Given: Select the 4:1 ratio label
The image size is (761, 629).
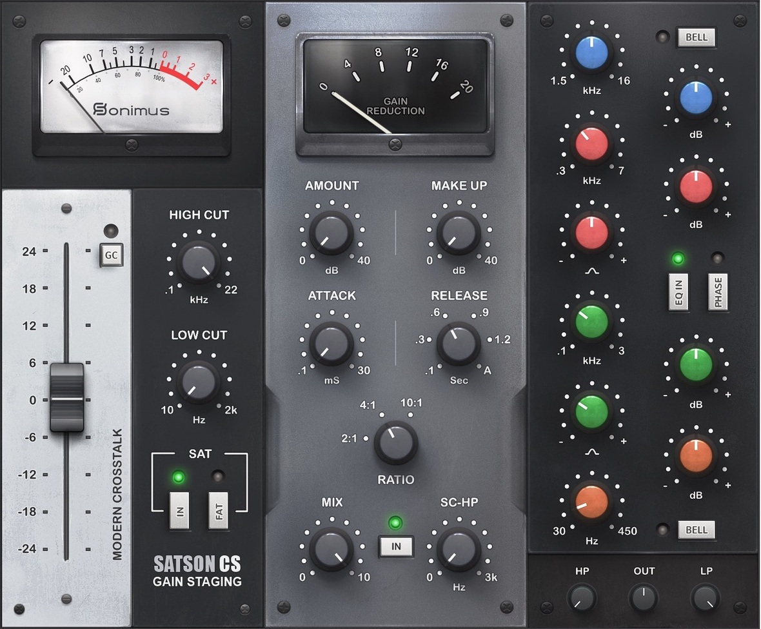Looking at the screenshot, I should click(368, 404).
